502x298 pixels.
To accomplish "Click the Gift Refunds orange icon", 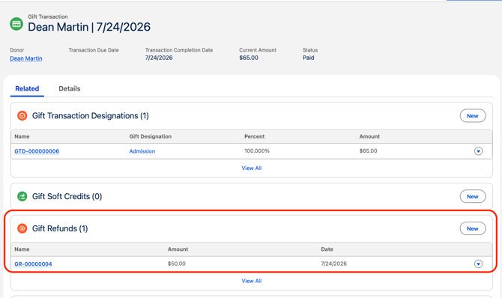I will [x=22, y=228].
